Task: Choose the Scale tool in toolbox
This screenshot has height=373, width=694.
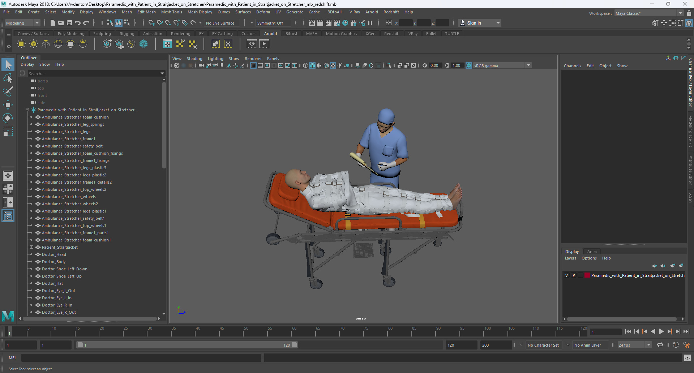Action: tap(8, 131)
